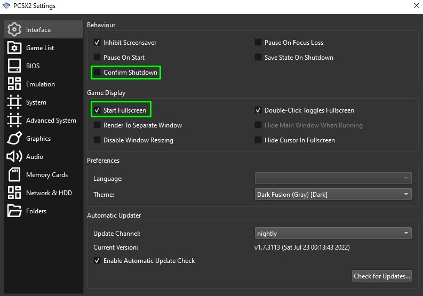423x296 pixels.
Task: Click the Audio speaker icon
Action: pos(14,156)
